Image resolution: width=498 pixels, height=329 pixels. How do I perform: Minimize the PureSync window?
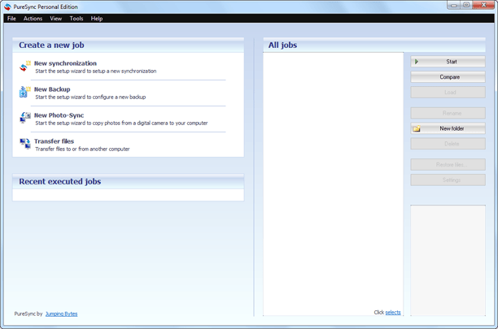click(x=453, y=5)
